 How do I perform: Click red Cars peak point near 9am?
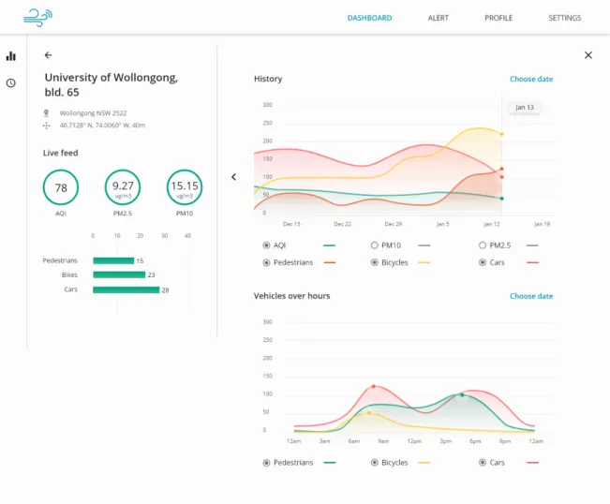[374, 387]
